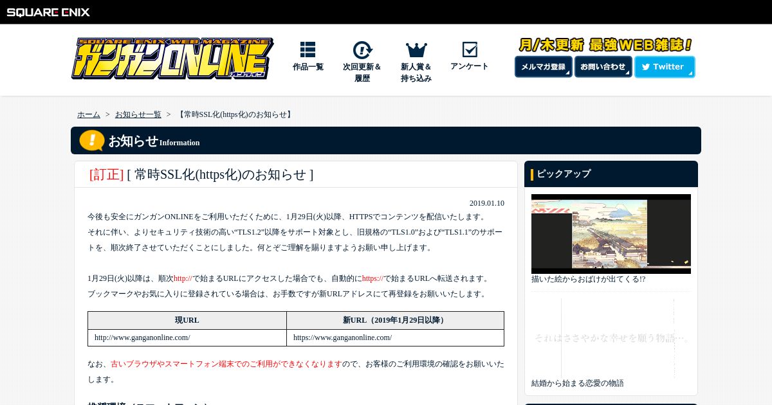Open the Twitter button

(x=665, y=67)
